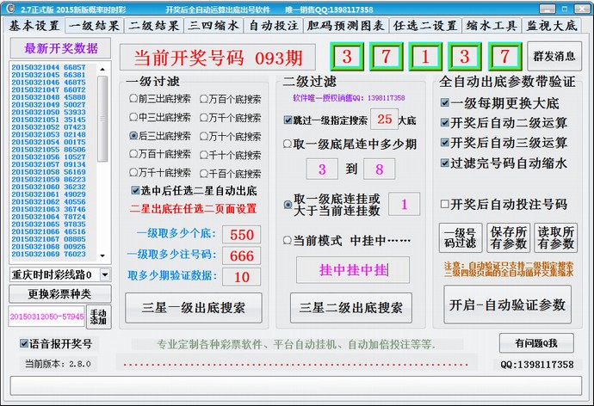Switch to the 一级结果 tab
This screenshot has height=406, width=594.
(x=95, y=26)
